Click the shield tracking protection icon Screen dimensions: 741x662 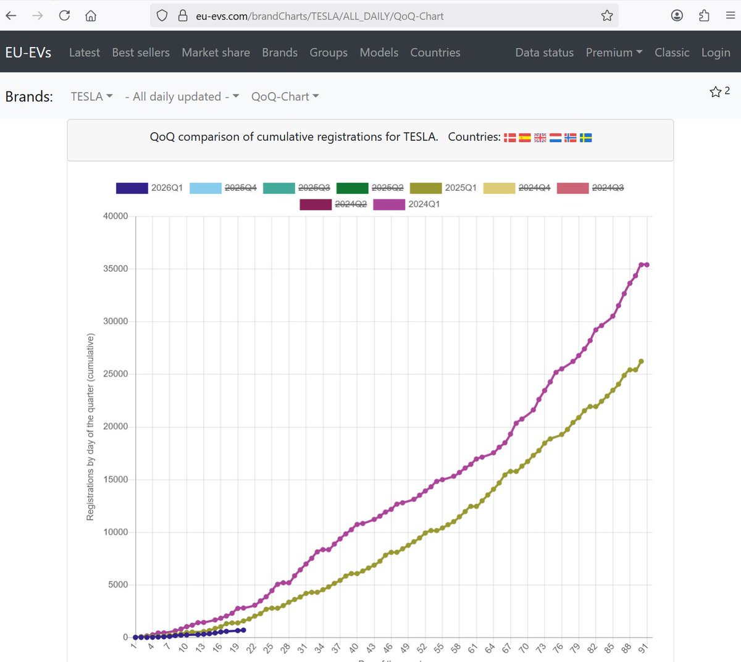[x=162, y=15]
